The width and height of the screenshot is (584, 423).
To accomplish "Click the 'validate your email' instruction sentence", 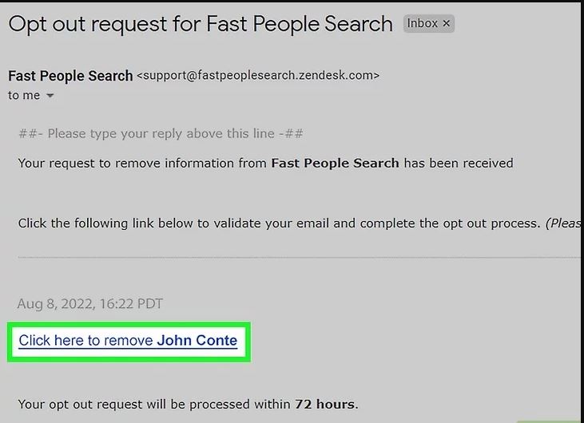I will coord(280,223).
